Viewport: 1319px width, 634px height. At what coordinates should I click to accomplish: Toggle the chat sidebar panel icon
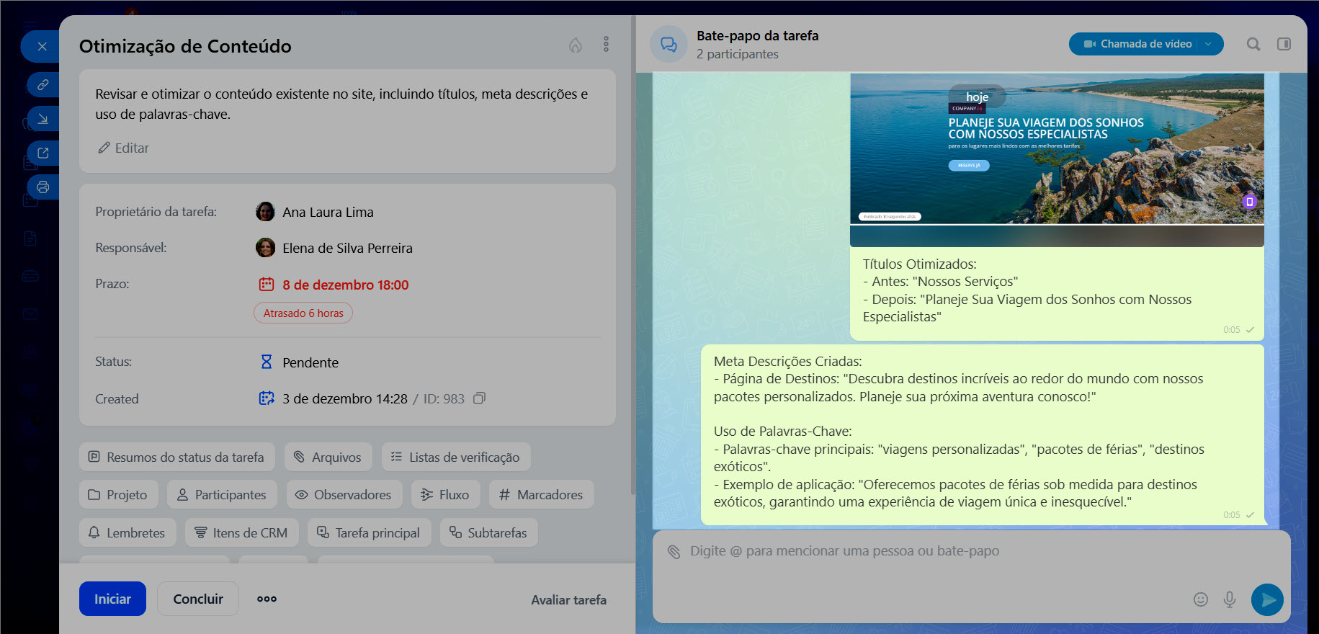pos(1284,44)
